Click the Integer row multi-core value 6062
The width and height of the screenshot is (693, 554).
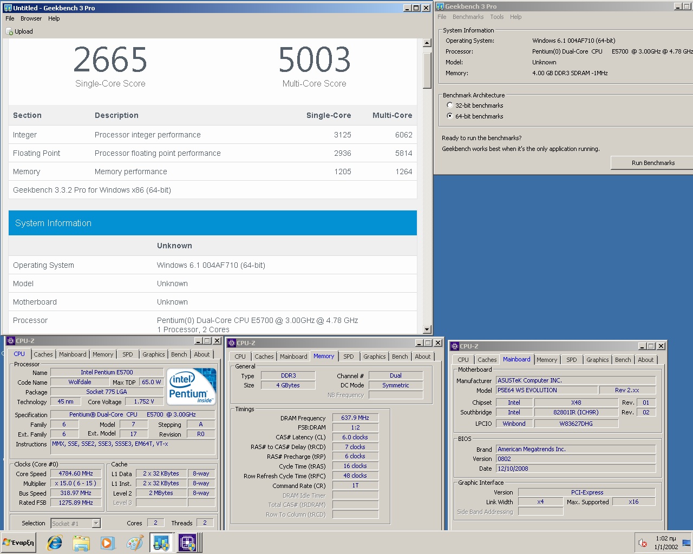point(404,135)
